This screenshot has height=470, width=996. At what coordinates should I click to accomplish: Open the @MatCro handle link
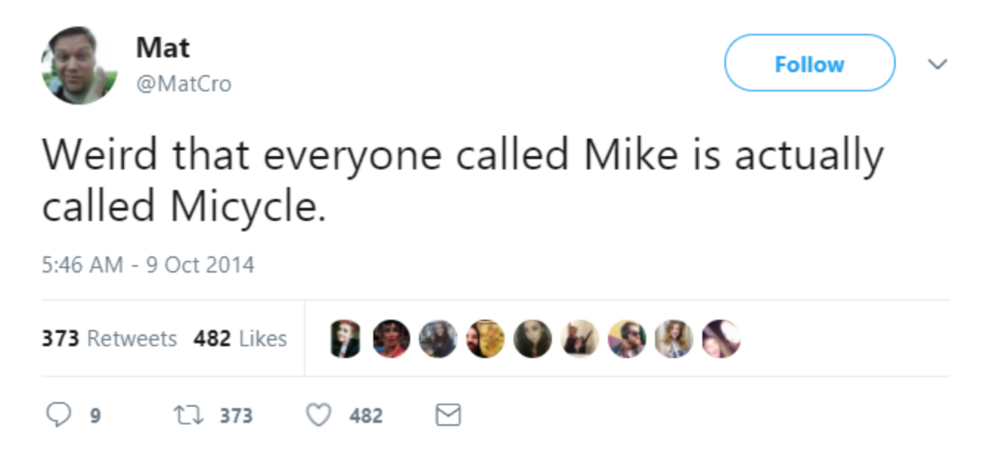[184, 84]
